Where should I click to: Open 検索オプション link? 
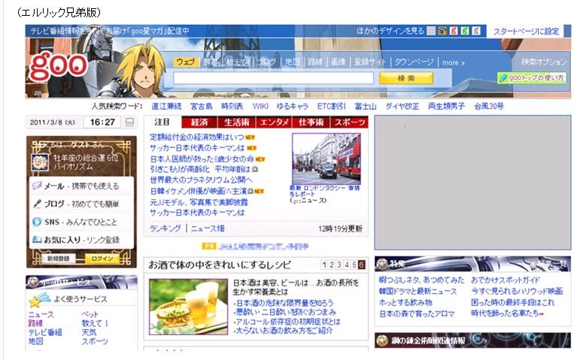coord(544,62)
